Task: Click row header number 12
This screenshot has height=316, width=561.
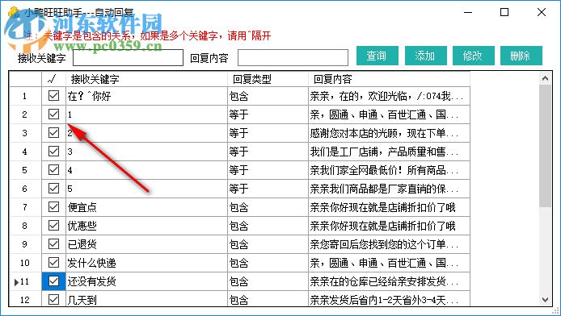Action: pyautogui.click(x=25, y=299)
